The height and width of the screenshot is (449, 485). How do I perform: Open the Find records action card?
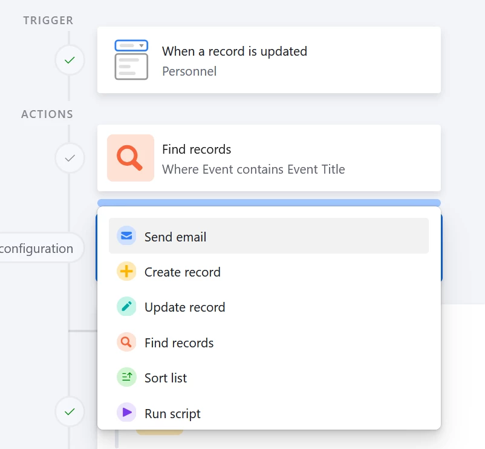(269, 158)
